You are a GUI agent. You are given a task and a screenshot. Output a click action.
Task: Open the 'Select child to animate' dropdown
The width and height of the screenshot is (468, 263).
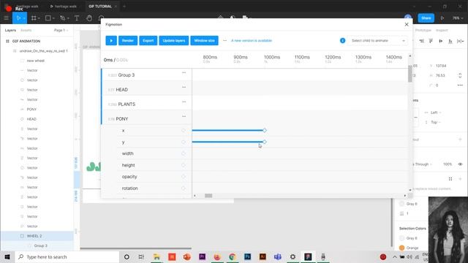(x=378, y=41)
